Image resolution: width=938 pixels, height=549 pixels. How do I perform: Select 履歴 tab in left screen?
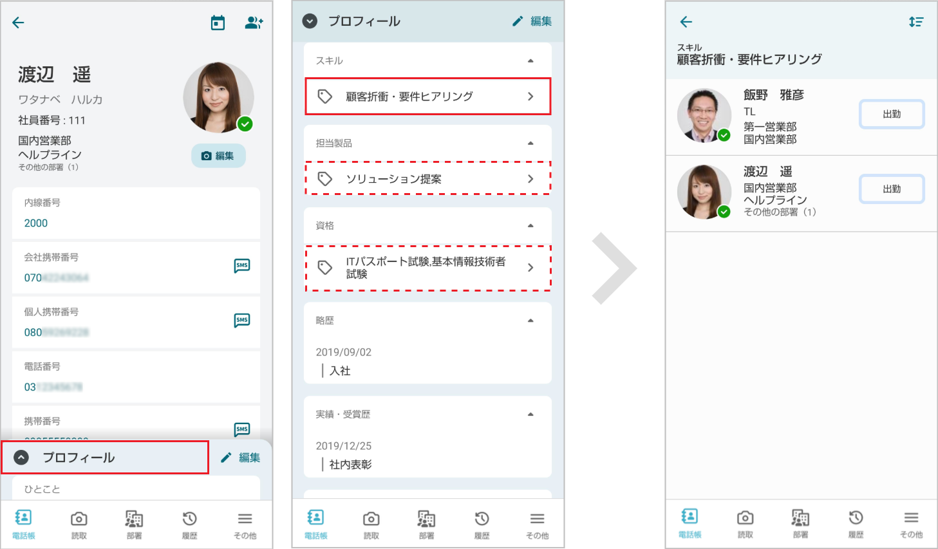coord(190,524)
